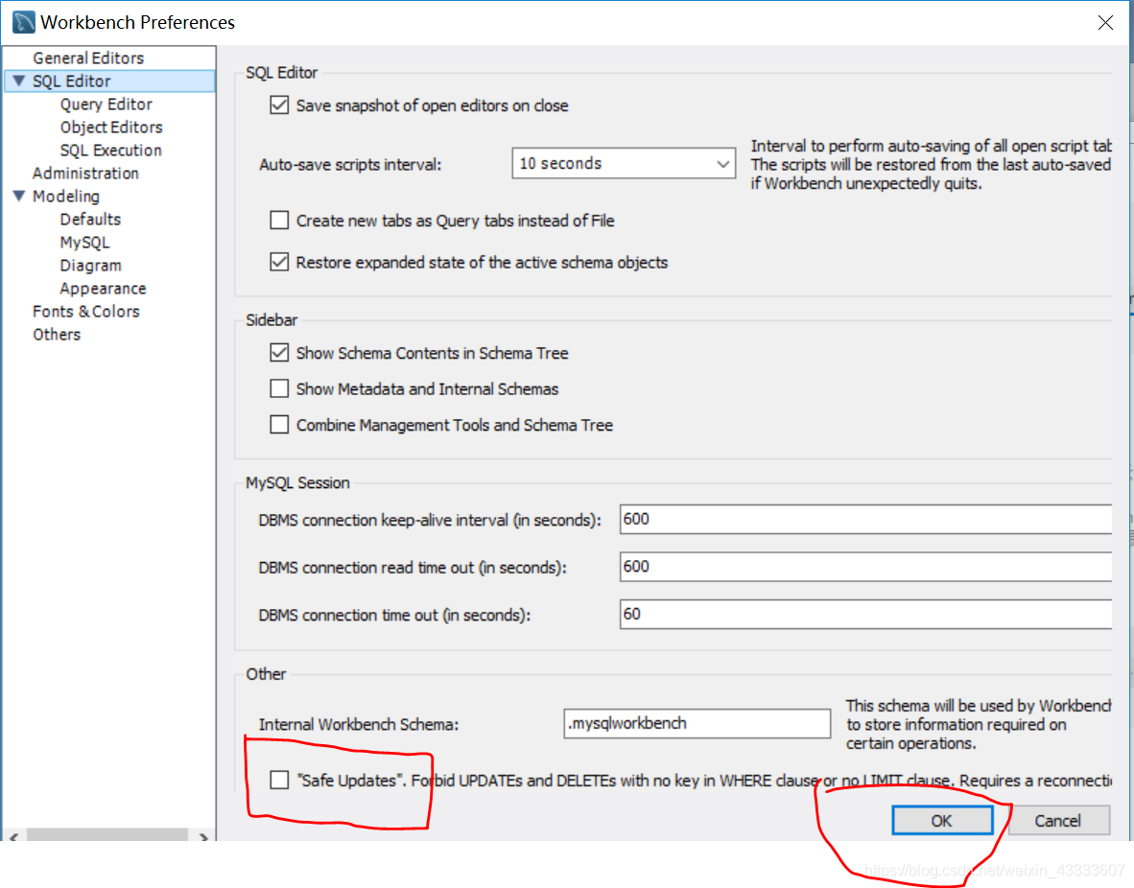Focus the DBMS connection read time out field
The height and width of the screenshot is (888, 1134).
[865, 567]
